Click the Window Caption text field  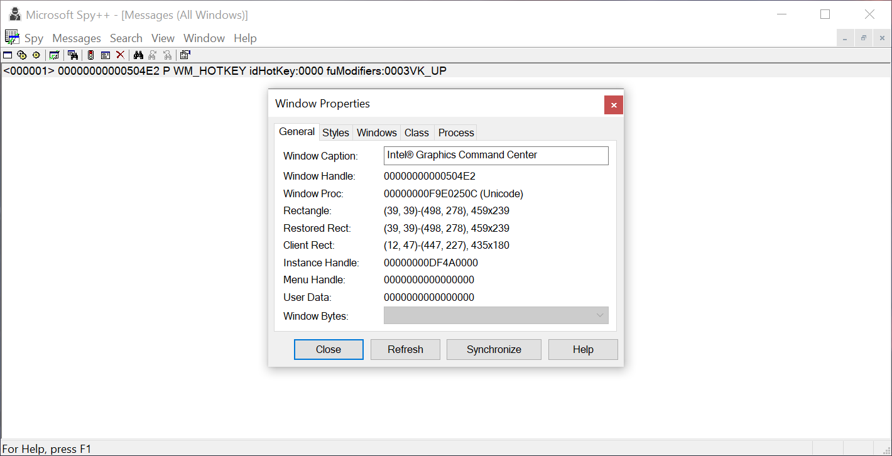[496, 155]
